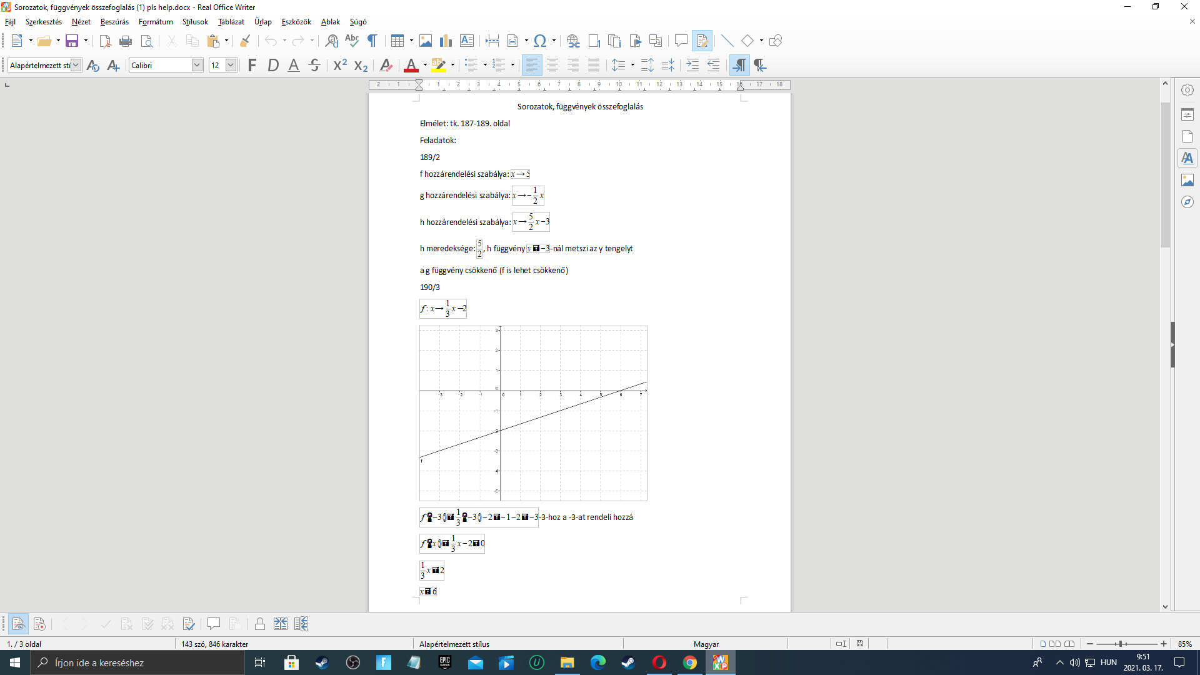Image resolution: width=1200 pixels, height=675 pixels.
Task: Click the Insert chart icon
Action: point(446,41)
